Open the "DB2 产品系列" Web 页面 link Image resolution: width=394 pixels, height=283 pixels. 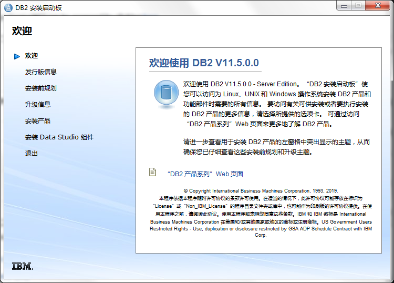[205, 174]
